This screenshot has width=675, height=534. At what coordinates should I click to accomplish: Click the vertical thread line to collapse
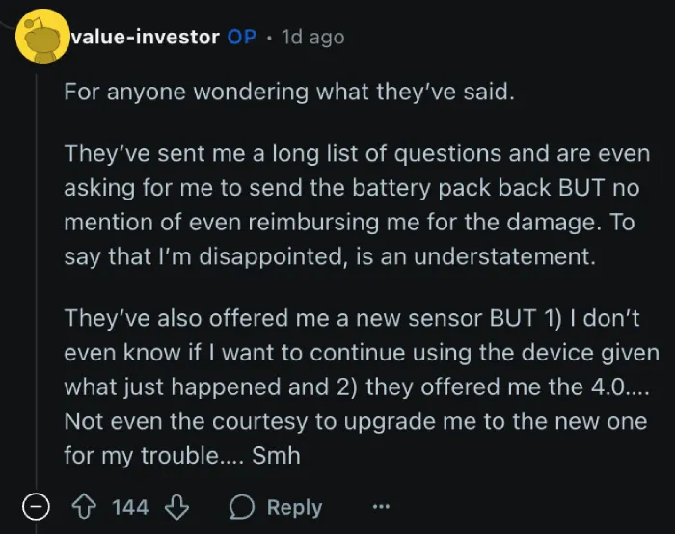tap(37, 280)
